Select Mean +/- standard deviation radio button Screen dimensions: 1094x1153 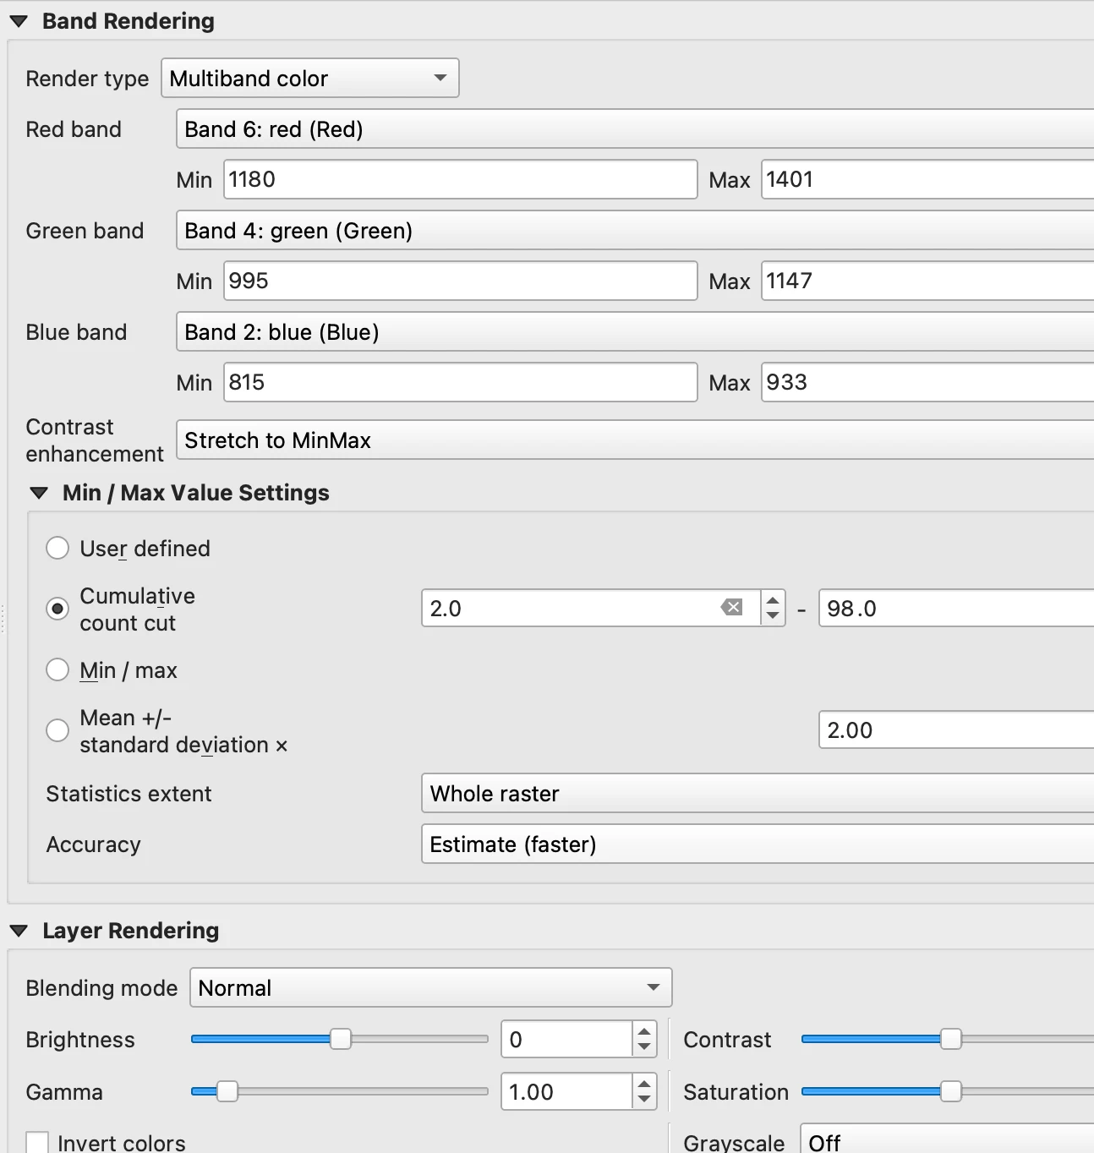click(x=57, y=730)
